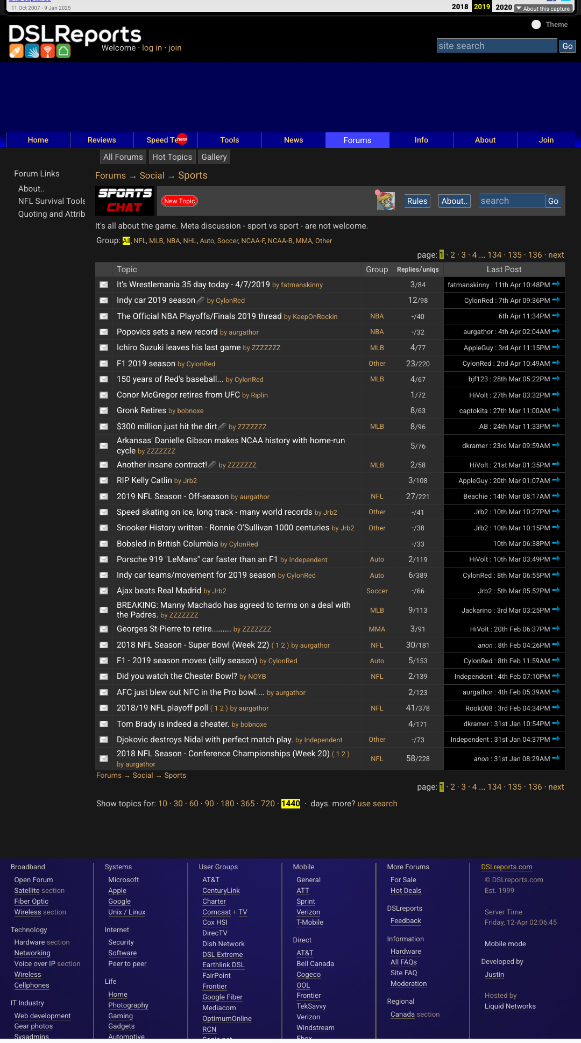
Task: Open the Tools menu tab
Action: [230, 140]
